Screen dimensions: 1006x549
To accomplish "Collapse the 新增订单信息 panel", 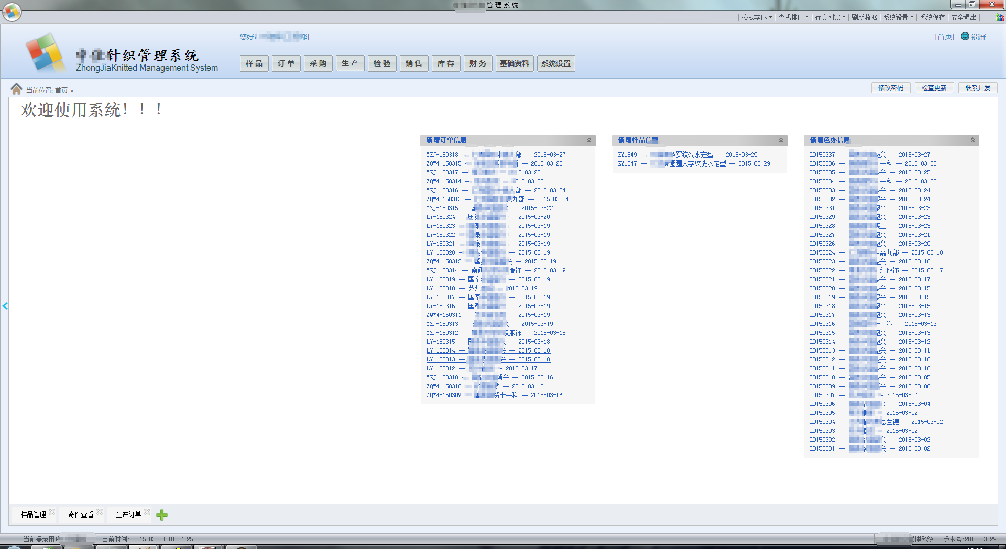I will 589,140.
